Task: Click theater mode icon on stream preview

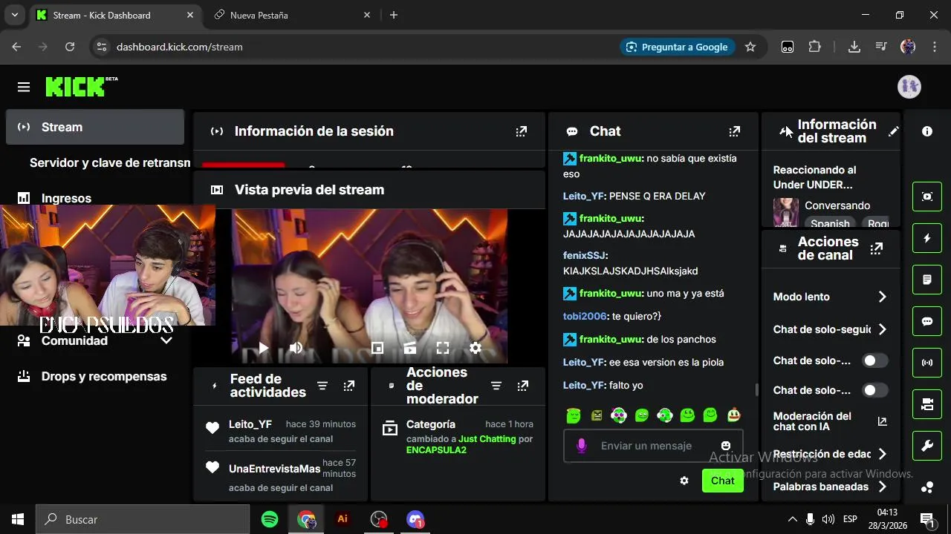Action: click(x=410, y=348)
